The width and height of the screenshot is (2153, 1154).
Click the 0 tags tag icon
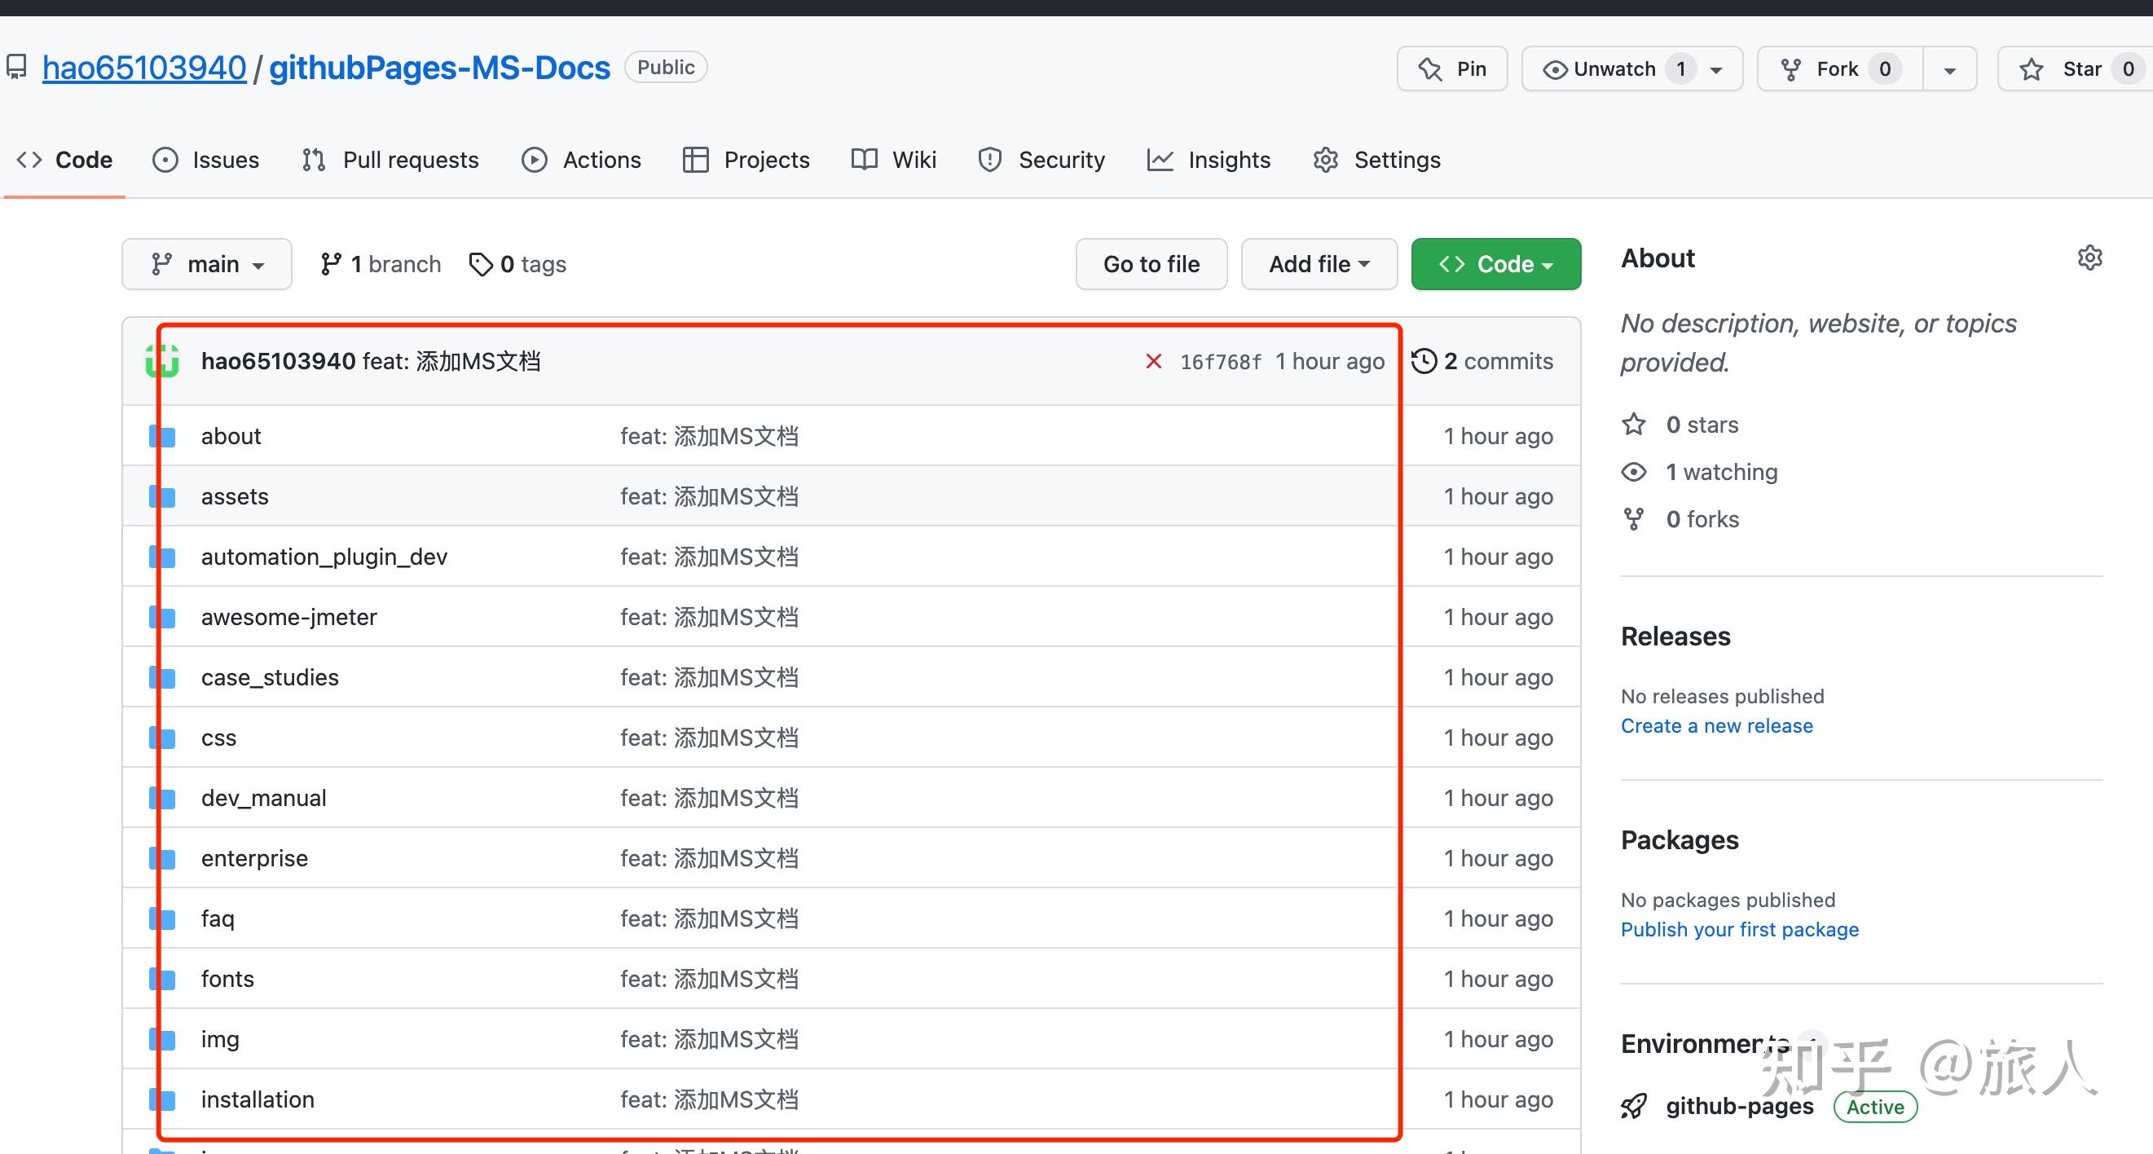coord(481,264)
